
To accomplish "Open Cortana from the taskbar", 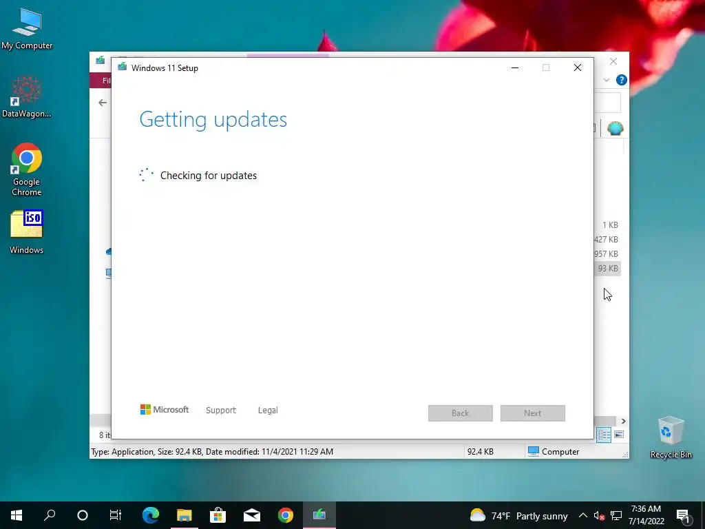I will [x=83, y=515].
